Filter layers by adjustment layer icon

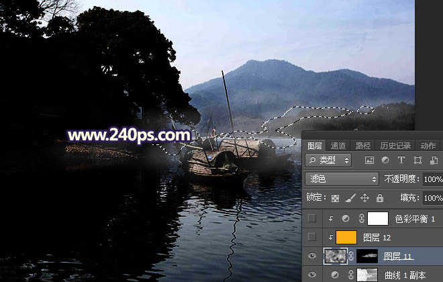[x=385, y=160]
